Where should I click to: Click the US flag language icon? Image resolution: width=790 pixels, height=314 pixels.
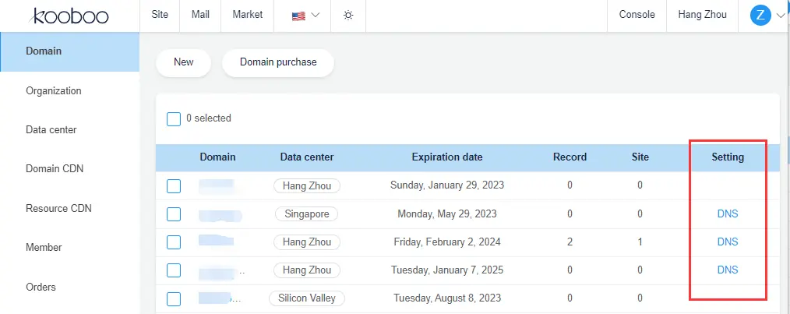[x=298, y=15]
